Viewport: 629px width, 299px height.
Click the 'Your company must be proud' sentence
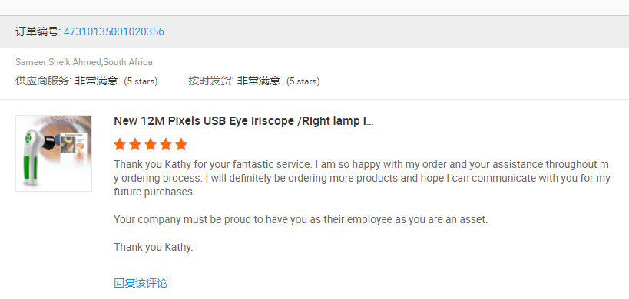click(301, 220)
